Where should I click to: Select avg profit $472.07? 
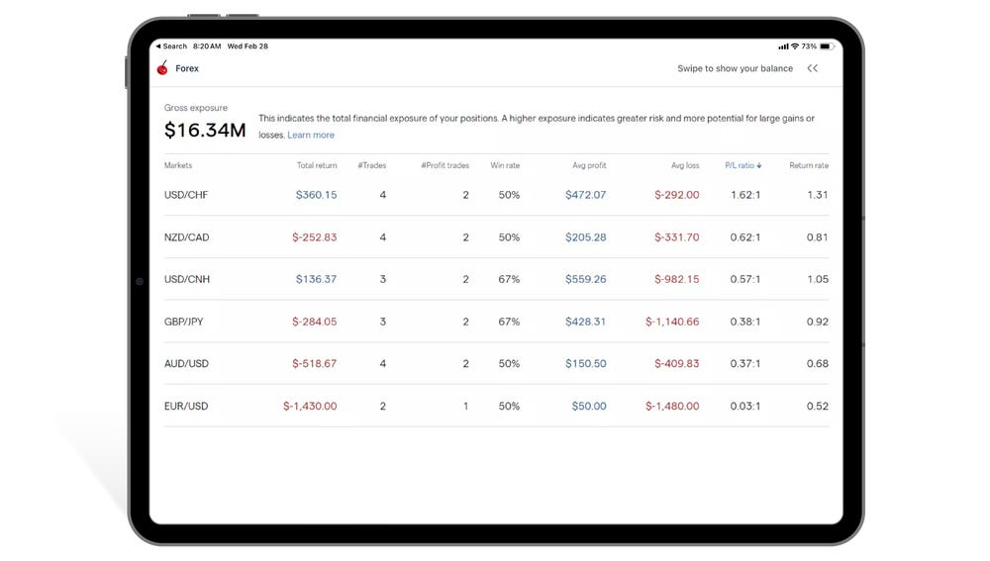[x=586, y=195]
